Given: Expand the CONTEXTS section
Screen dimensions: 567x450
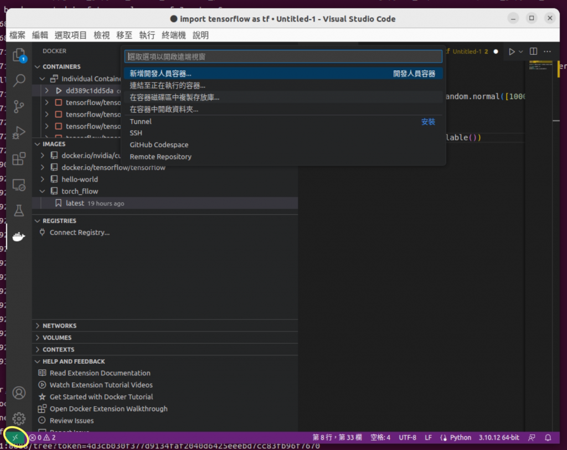Looking at the screenshot, I should (38, 349).
